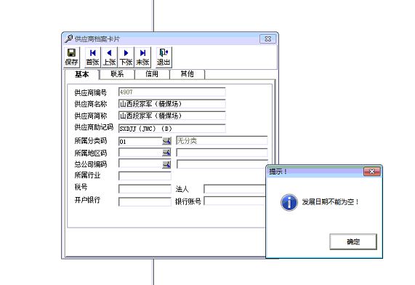Close the 提示 dialog
415x285 pixels.
click(372, 172)
